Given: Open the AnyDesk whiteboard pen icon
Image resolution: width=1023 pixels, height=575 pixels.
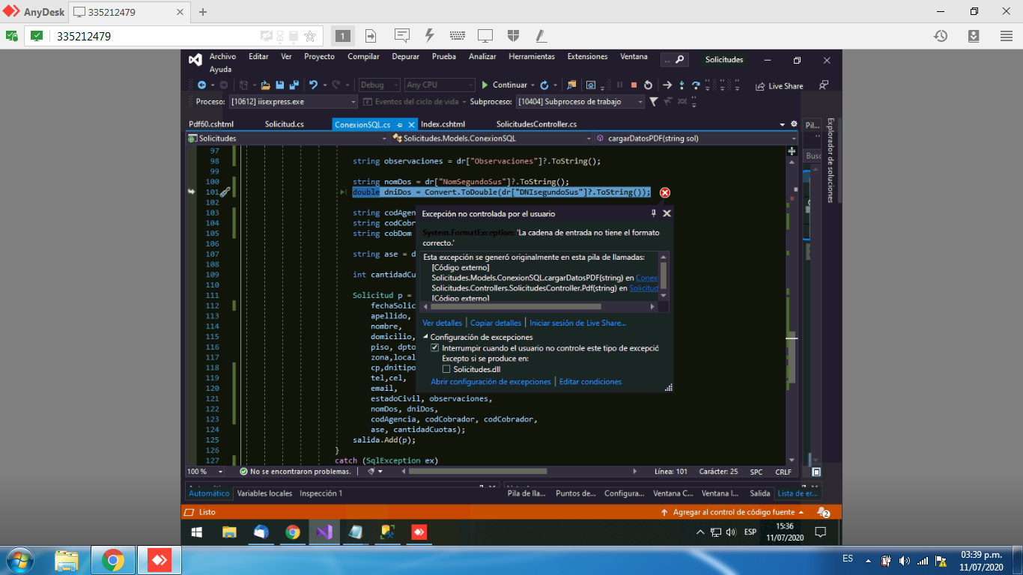Looking at the screenshot, I should [540, 36].
